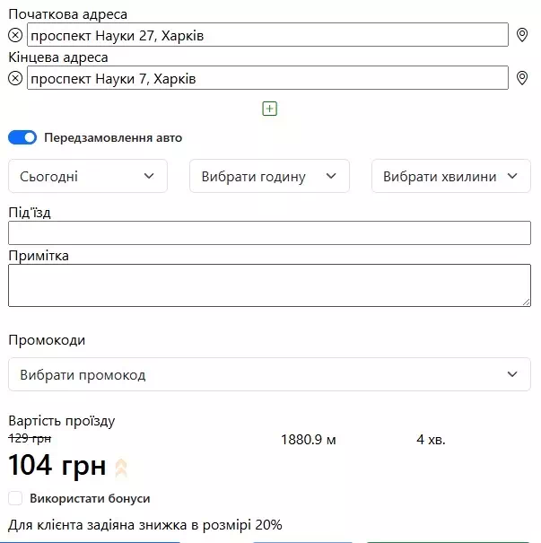This screenshot has height=543, width=541.
Task: Grab the Примітка textarea resize handle
Action: (526, 302)
